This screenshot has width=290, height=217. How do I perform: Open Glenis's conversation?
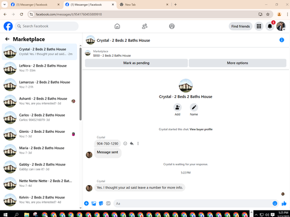tap(39, 134)
